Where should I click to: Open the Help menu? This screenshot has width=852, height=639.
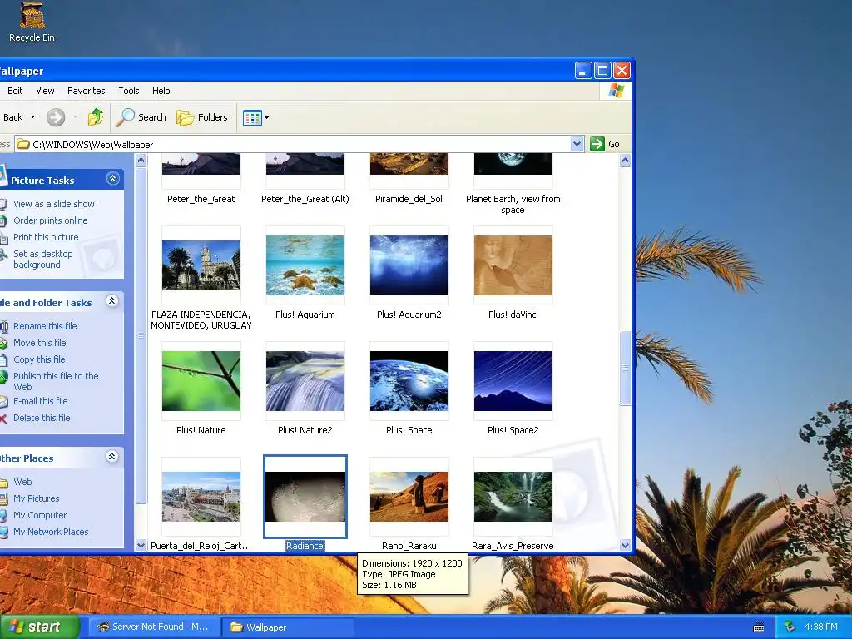click(x=161, y=91)
